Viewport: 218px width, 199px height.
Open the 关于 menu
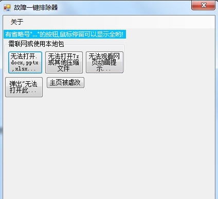click(x=17, y=22)
